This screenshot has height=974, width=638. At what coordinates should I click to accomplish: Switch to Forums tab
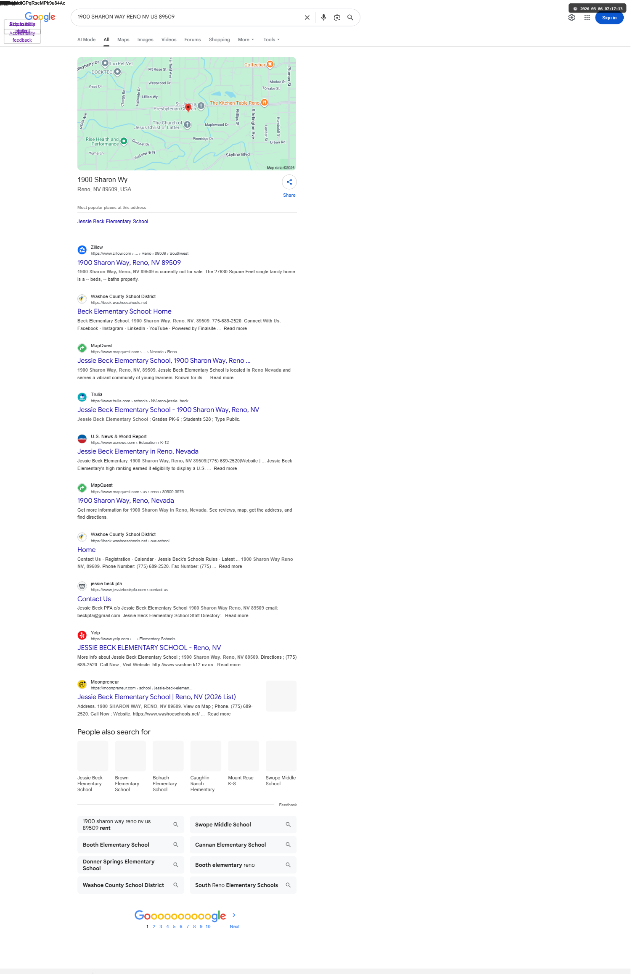[192, 40]
